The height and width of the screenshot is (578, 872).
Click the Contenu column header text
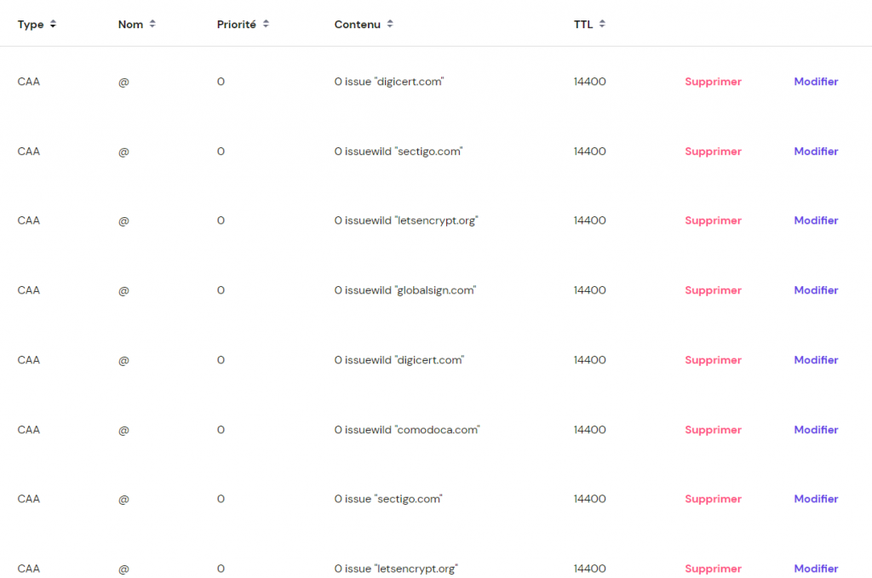coord(358,25)
